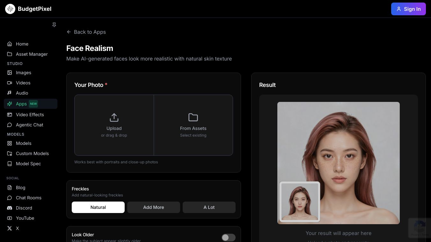431x242 pixels.
Task: Pin the sidebar using the pin icon
Action: [x=54, y=25]
